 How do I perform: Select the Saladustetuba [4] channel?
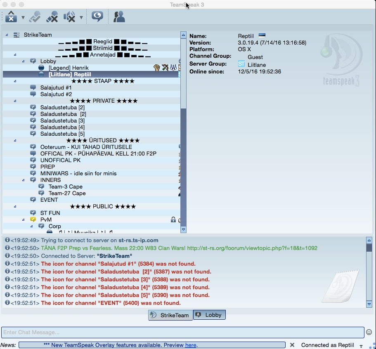[91, 127]
